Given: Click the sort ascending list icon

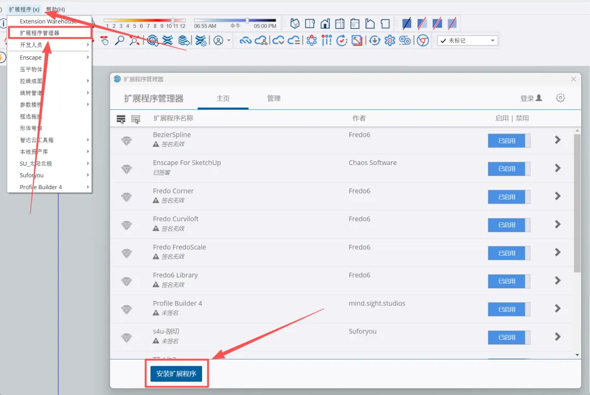Looking at the screenshot, I should coord(135,119).
